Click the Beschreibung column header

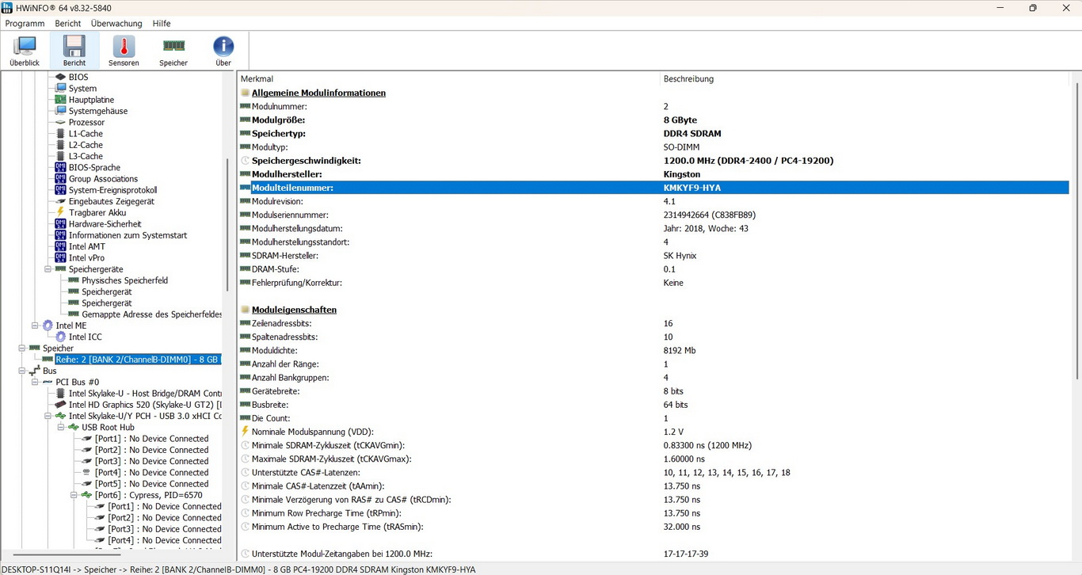click(688, 79)
